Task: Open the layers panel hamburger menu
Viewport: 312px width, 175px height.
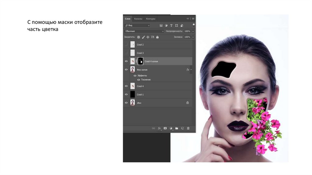Action: tap(193, 19)
